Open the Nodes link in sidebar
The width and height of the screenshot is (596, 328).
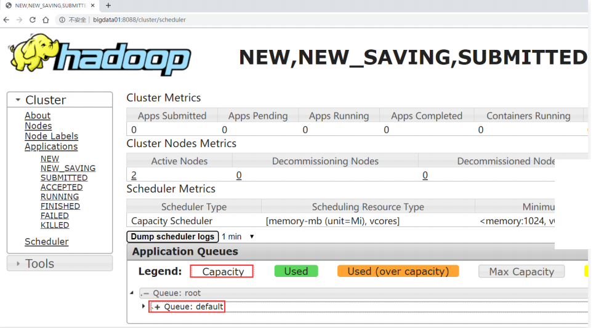click(x=38, y=126)
